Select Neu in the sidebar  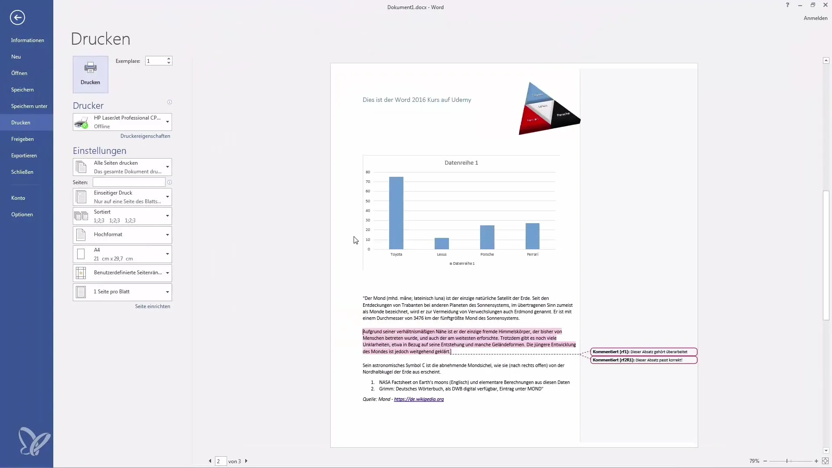click(x=27, y=57)
